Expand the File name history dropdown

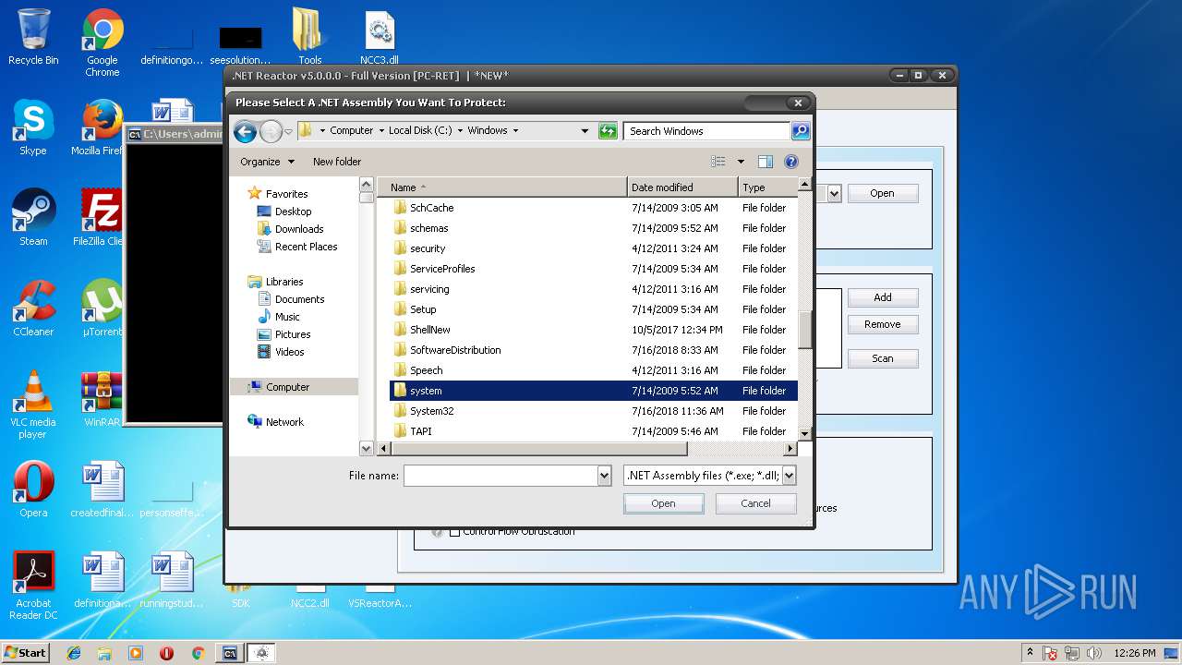click(x=605, y=476)
